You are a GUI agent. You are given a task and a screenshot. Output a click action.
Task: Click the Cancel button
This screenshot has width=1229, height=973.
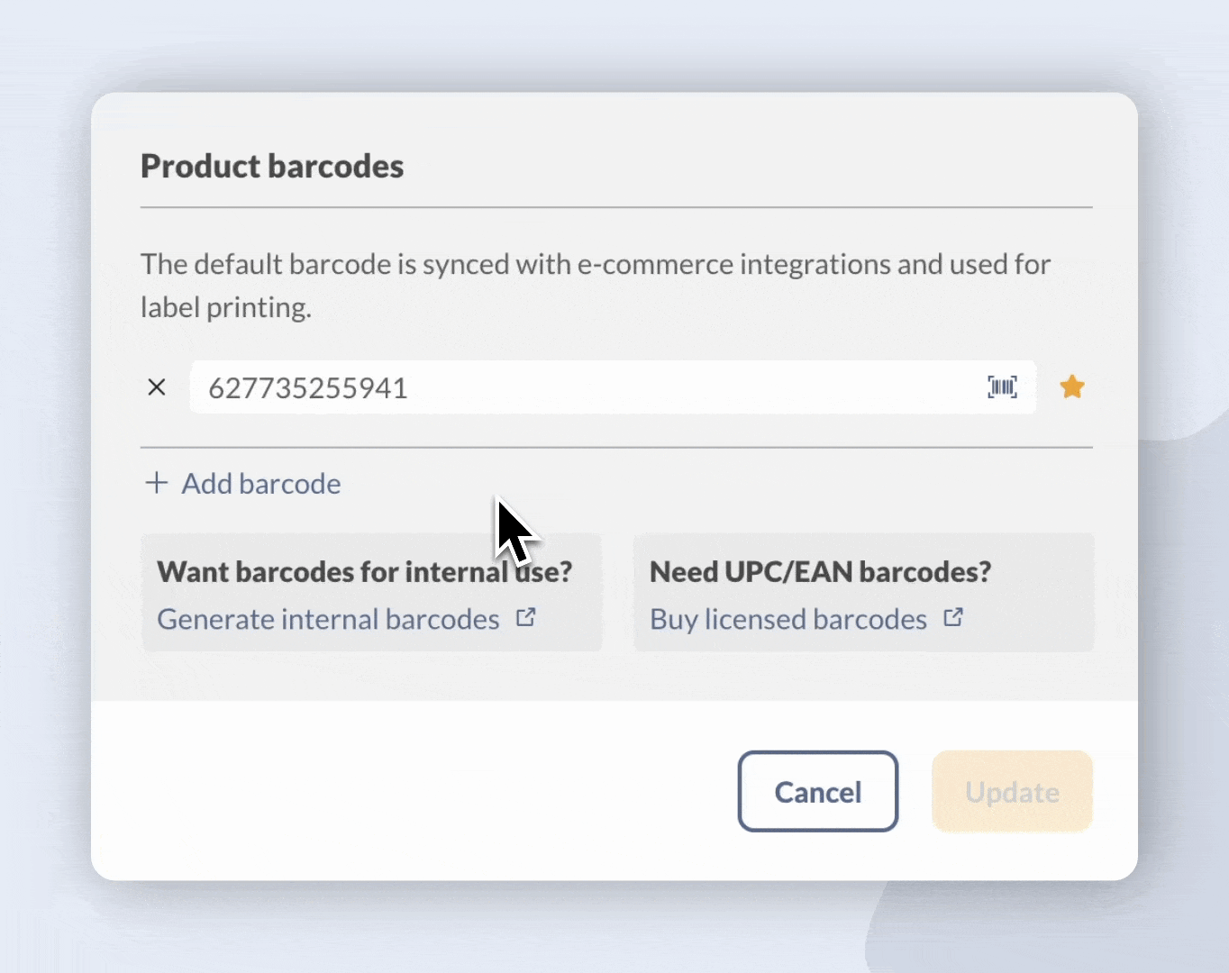click(x=816, y=791)
